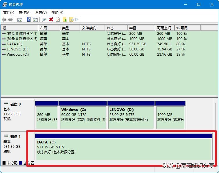The height and width of the screenshot is (173, 219).
Task: Open the 查看(V) menu
Action: 41,12
